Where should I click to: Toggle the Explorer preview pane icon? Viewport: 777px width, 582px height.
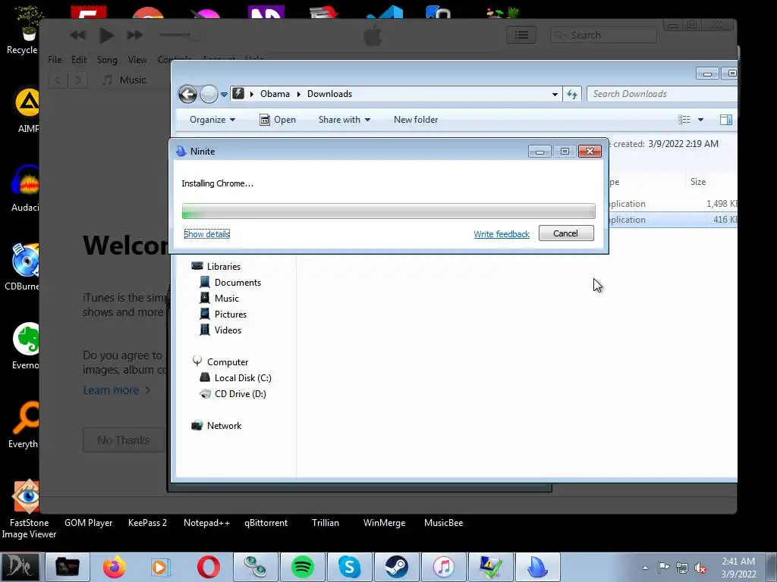(726, 120)
